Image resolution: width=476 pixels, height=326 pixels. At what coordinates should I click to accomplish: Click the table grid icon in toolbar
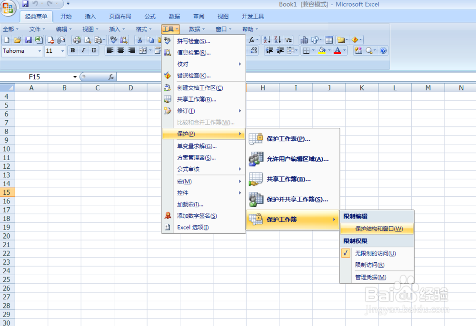pos(329,40)
